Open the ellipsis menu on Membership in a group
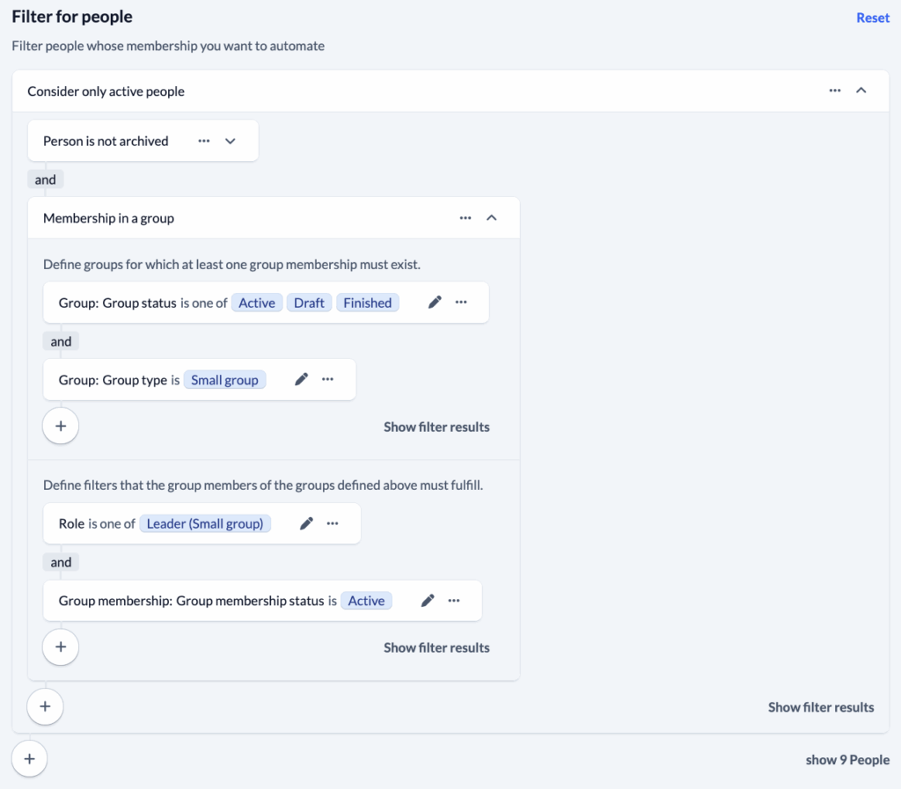901x789 pixels. click(465, 217)
